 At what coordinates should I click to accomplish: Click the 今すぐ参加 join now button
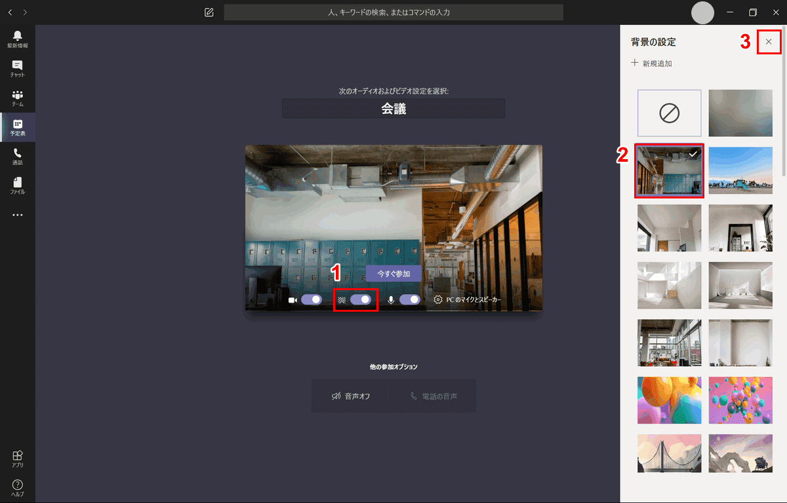click(x=393, y=273)
